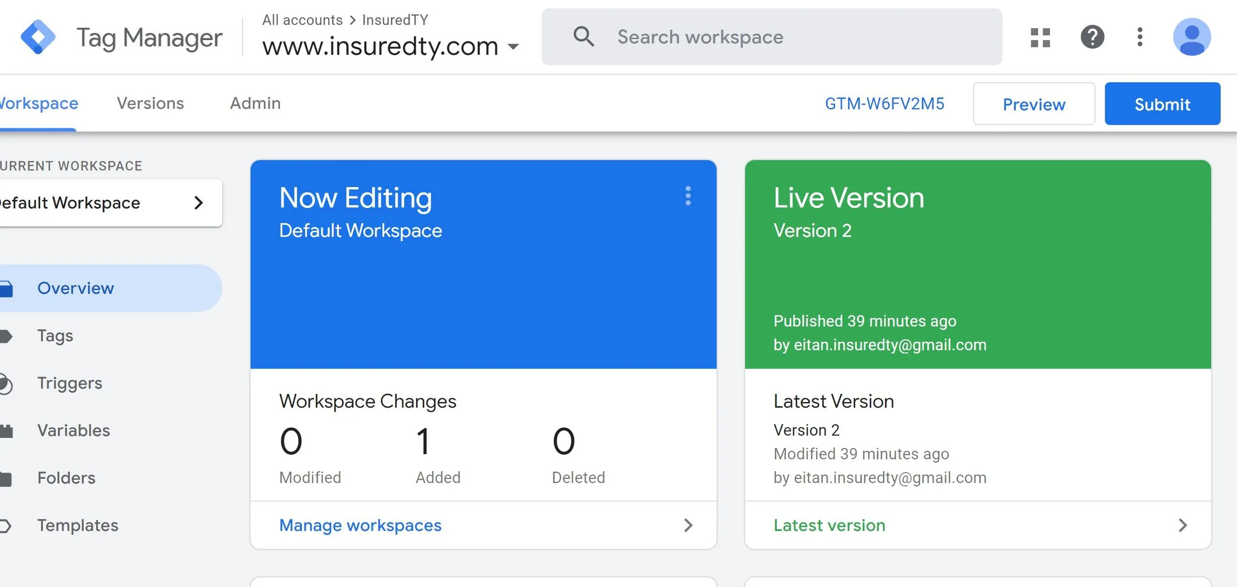
Task: Expand the Latest version row chevron
Action: pyautogui.click(x=1183, y=526)
